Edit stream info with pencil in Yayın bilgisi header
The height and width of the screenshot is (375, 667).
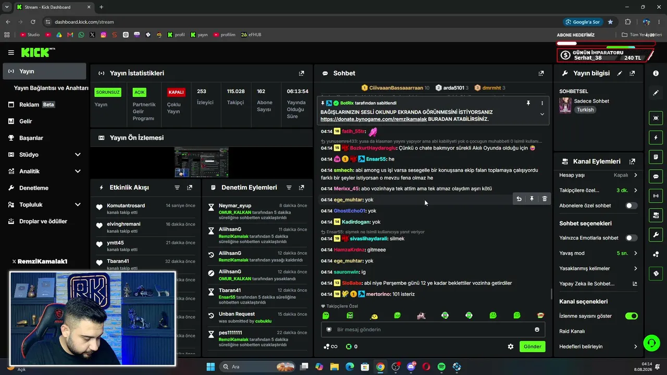[620, 73]
